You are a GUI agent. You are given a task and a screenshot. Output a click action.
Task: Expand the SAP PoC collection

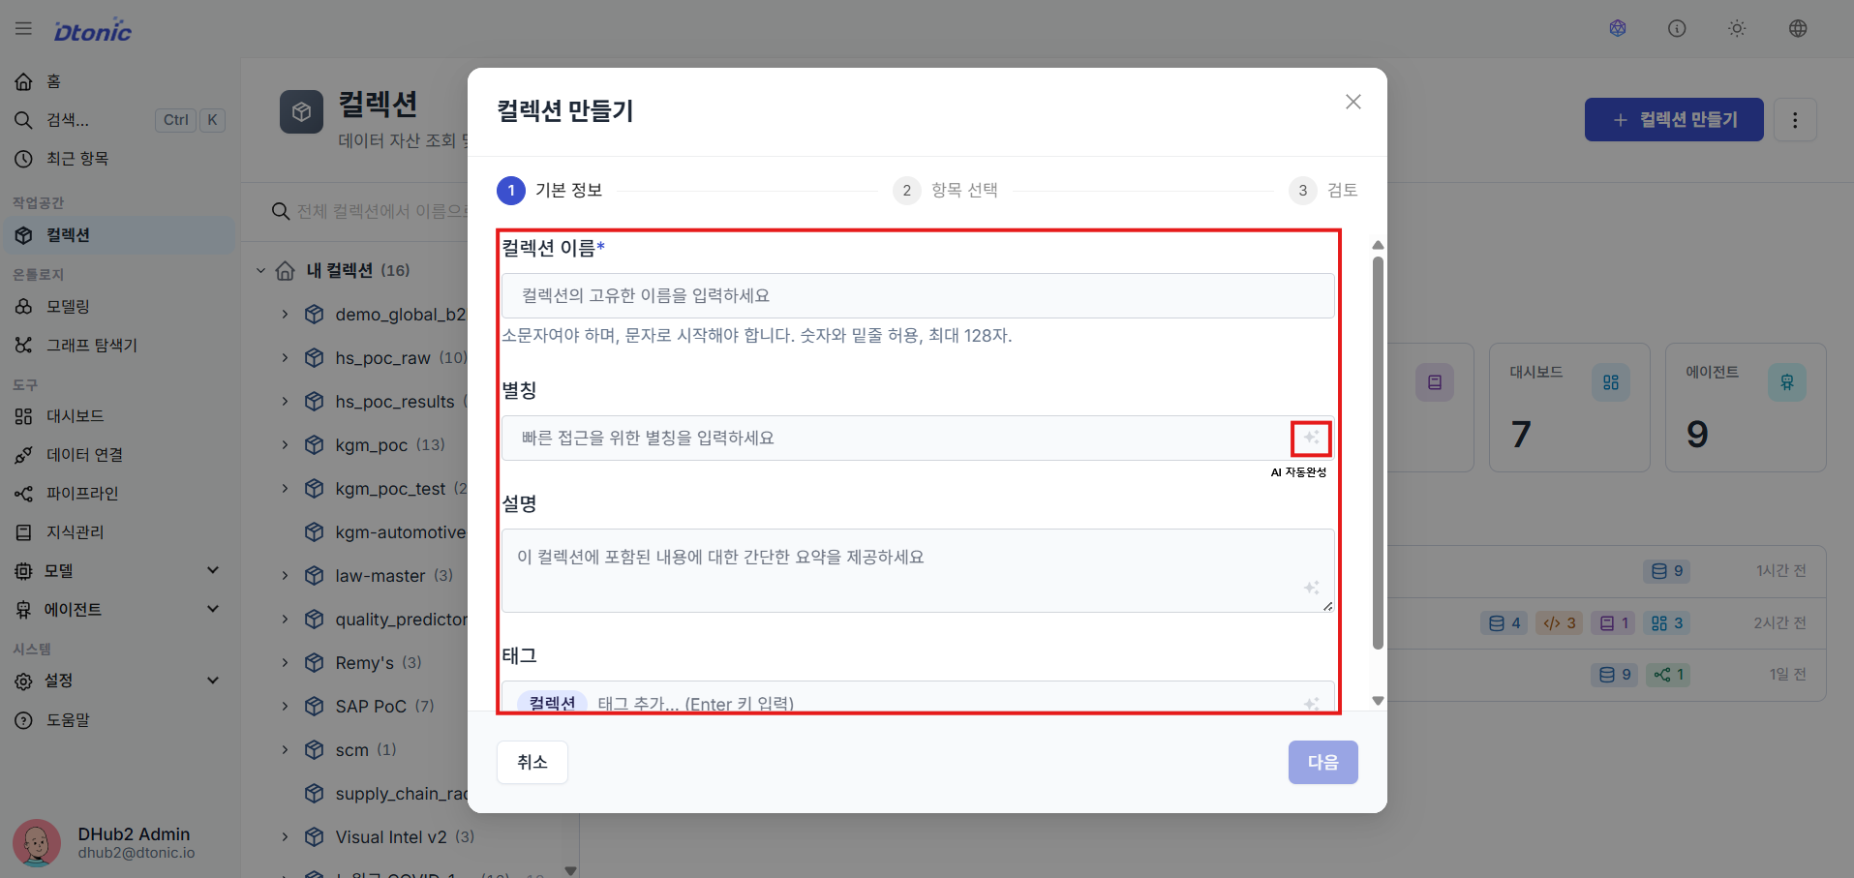point(285,707)
